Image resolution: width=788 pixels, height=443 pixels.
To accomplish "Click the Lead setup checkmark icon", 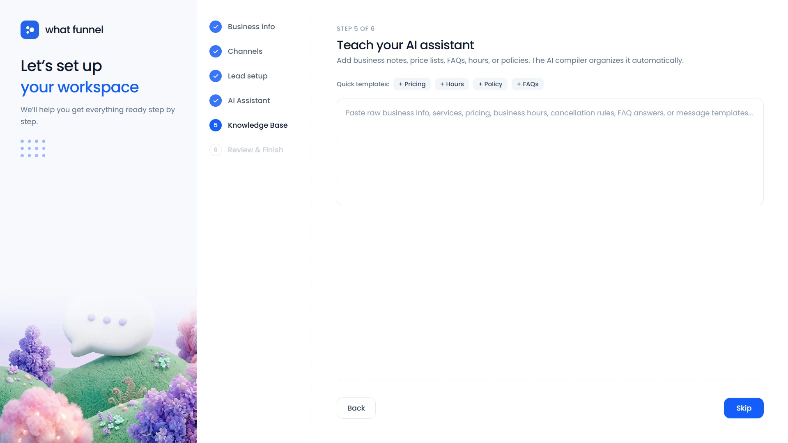I will point(216,76).
